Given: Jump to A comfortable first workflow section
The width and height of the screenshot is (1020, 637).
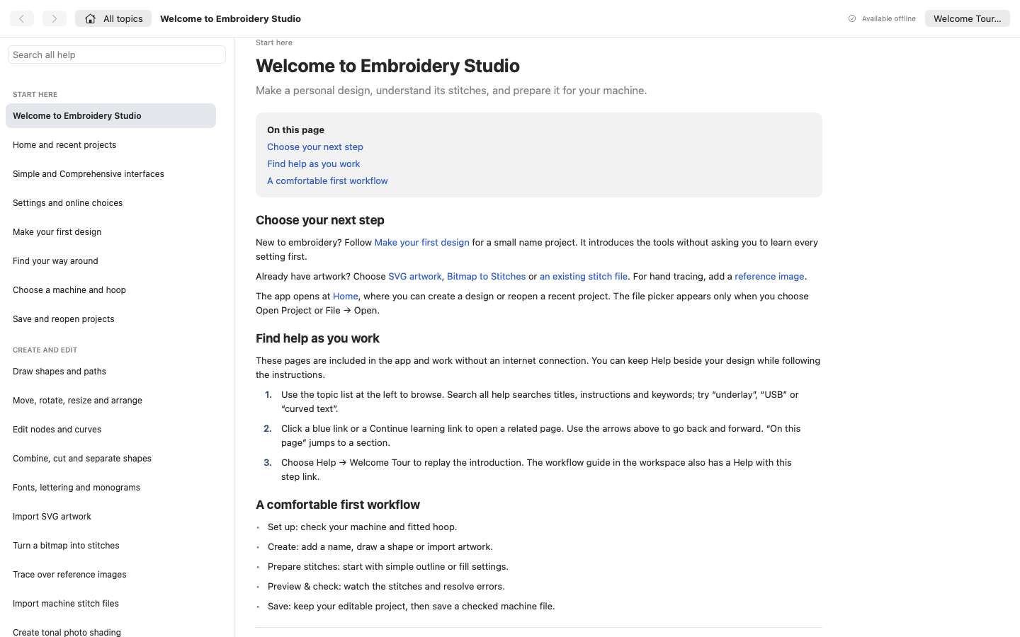Looking at the screenshot, I should (327, 181).
